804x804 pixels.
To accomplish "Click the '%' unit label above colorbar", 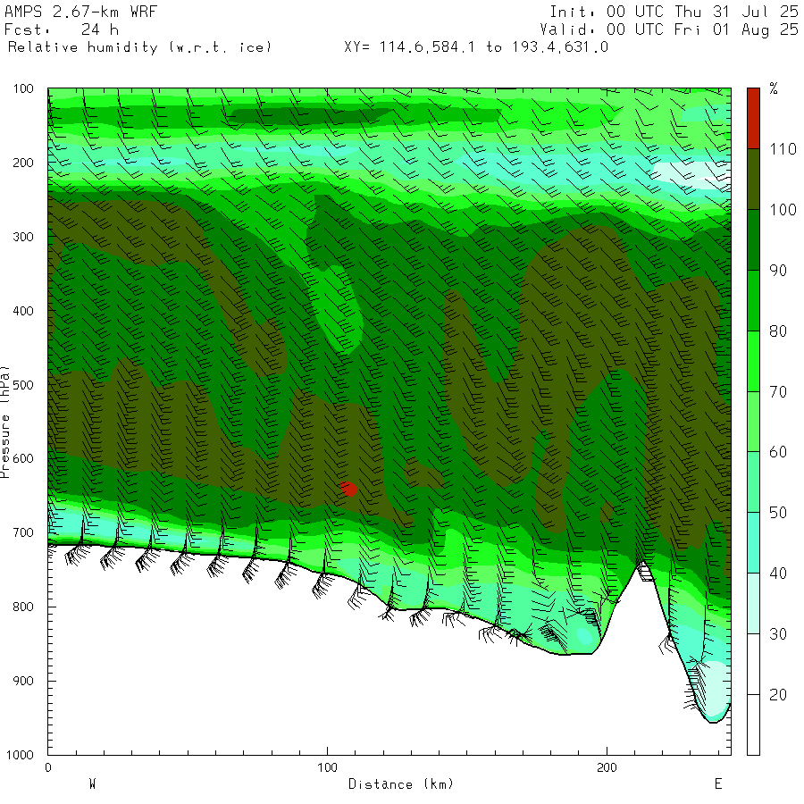I will 774,88.
